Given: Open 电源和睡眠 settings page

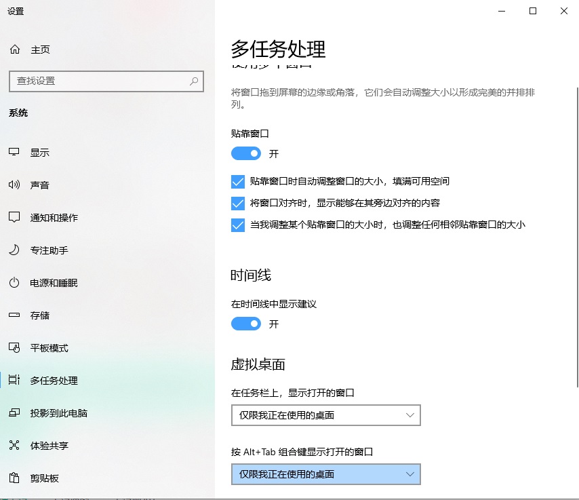Looking at the screenshot, I should coord(54,283).
